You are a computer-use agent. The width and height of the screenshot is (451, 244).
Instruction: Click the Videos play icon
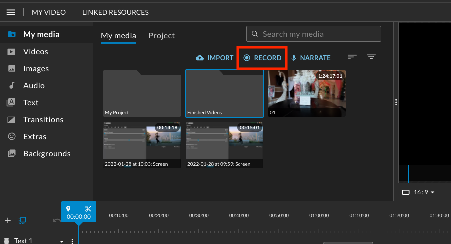pos(11,52)
